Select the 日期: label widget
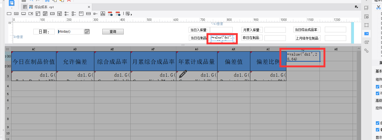Screen dimensions: 382x140 click(x=44, y=32)
